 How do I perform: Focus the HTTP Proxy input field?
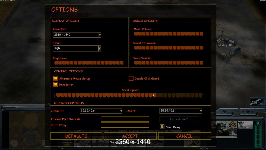click(125, 125)
